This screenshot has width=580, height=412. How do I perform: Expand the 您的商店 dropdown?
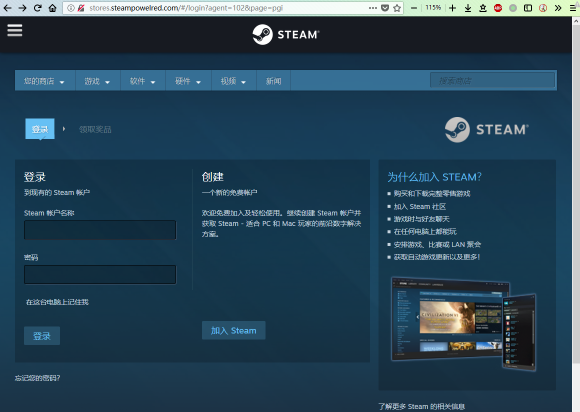44,81
